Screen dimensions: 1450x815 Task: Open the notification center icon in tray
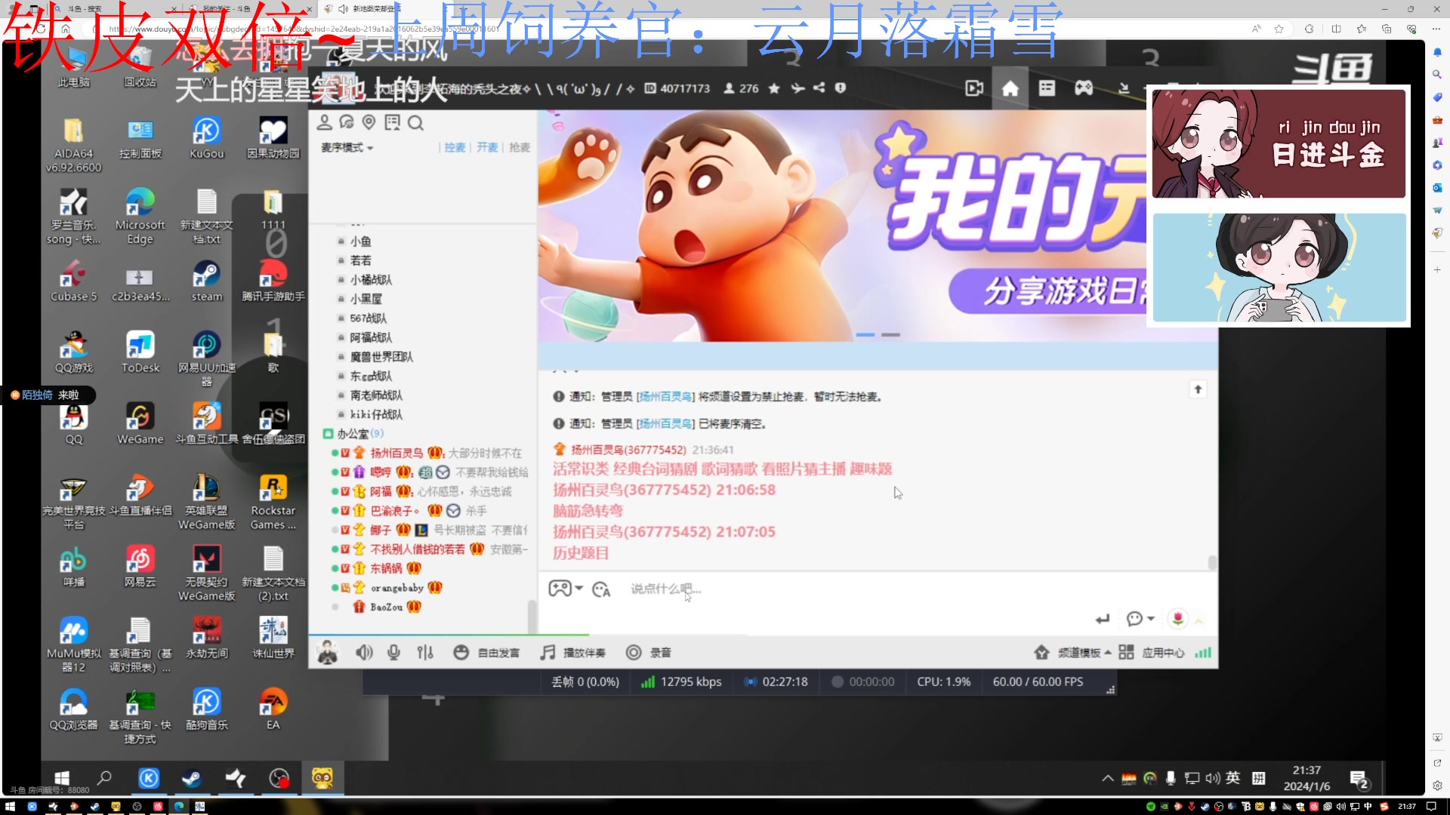pos(1359,780)
